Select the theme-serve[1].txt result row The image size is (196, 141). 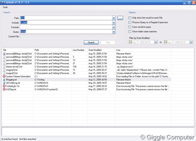87,67
